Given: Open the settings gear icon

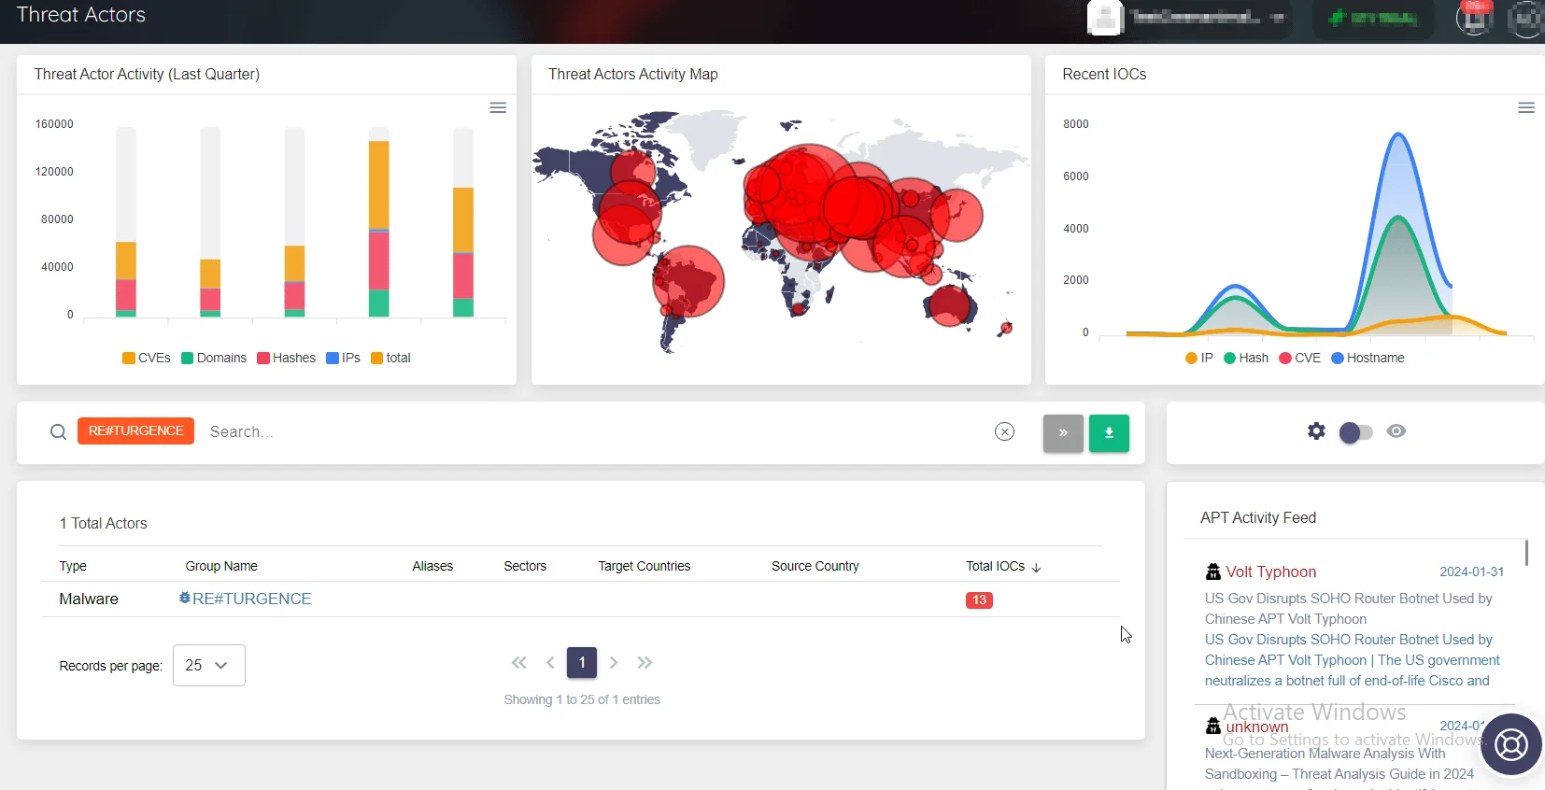Looking at the screenshot, I should [x=1316, y=430].
